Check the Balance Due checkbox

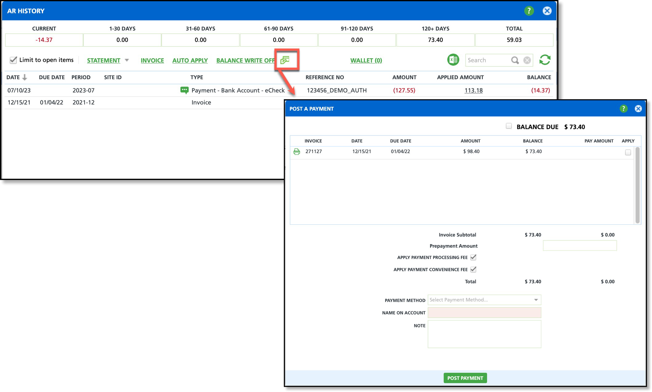509,126
